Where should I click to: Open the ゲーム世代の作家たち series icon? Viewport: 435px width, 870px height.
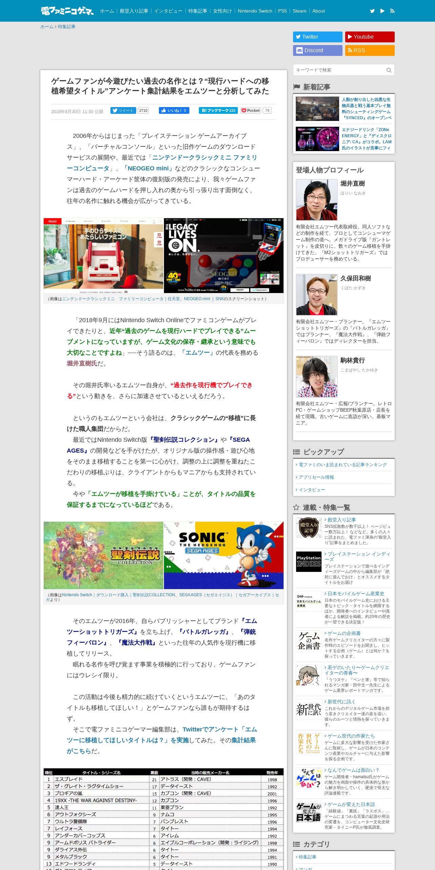click(309, 744)
